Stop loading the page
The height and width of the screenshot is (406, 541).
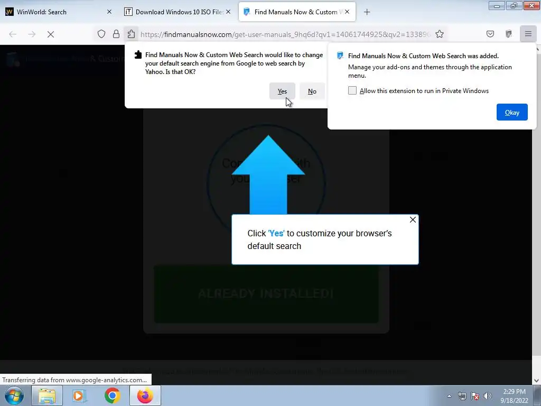click(x=50, y=34)
